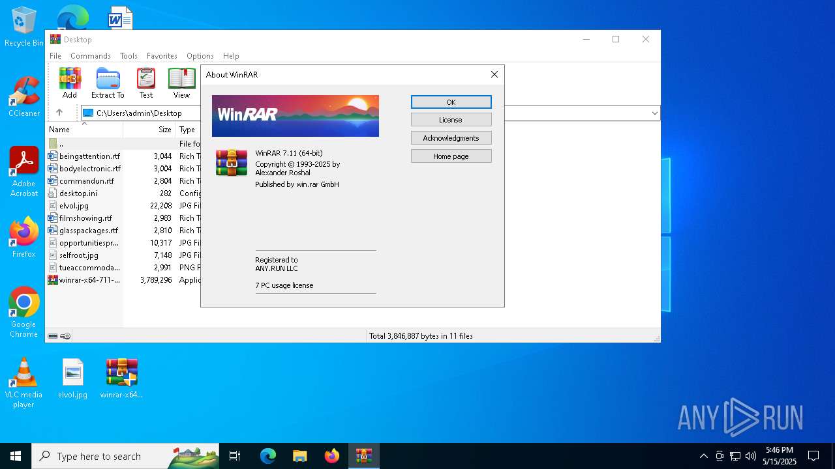Viewport: 835px width, 469px height.
Task: Open the VLC media player desktop shortcut
Action: click(x=24, y=383)
